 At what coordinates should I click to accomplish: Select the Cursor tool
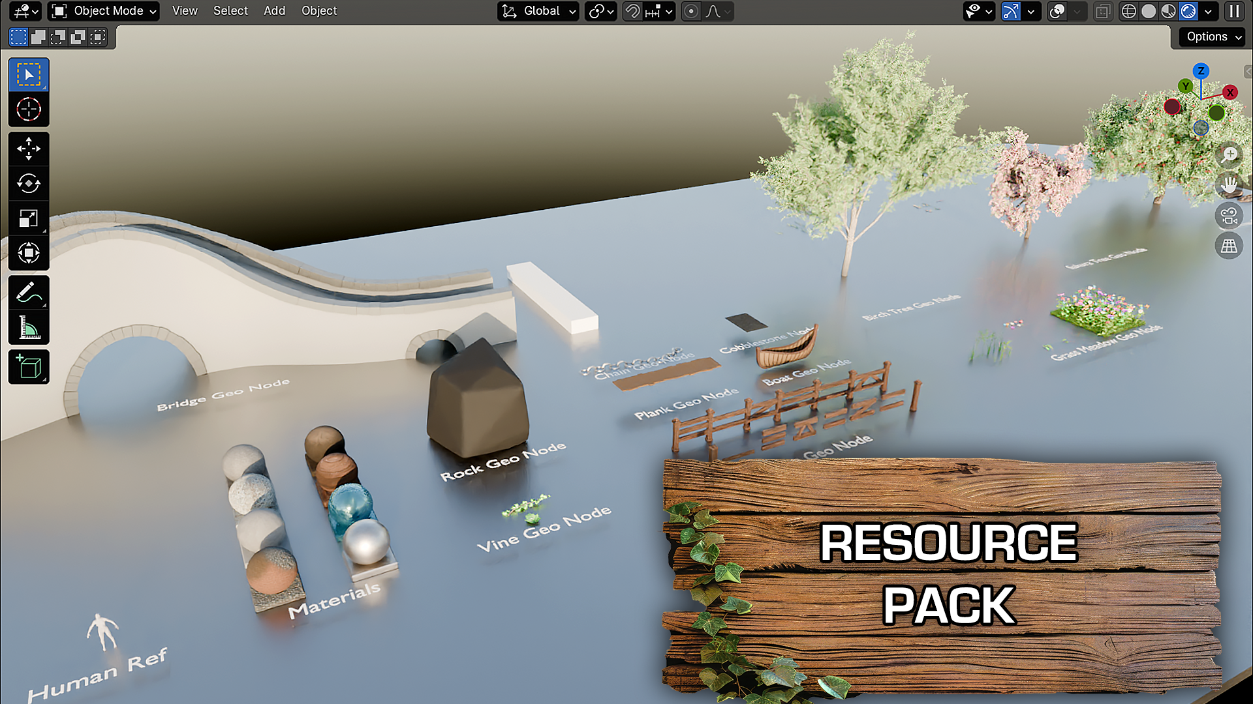(29, 110)
